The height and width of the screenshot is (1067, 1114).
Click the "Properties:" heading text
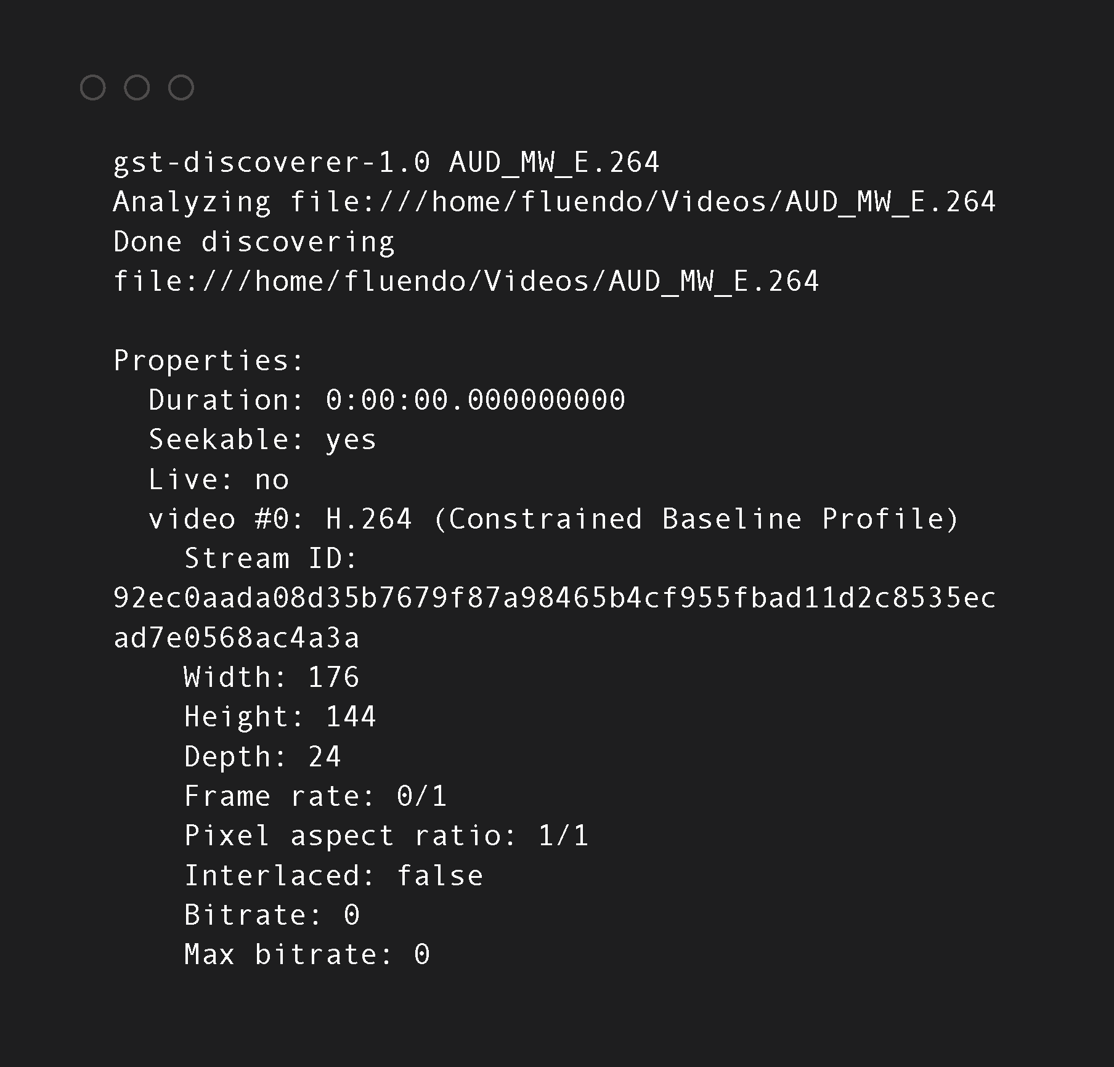click(x=209, y=360)
